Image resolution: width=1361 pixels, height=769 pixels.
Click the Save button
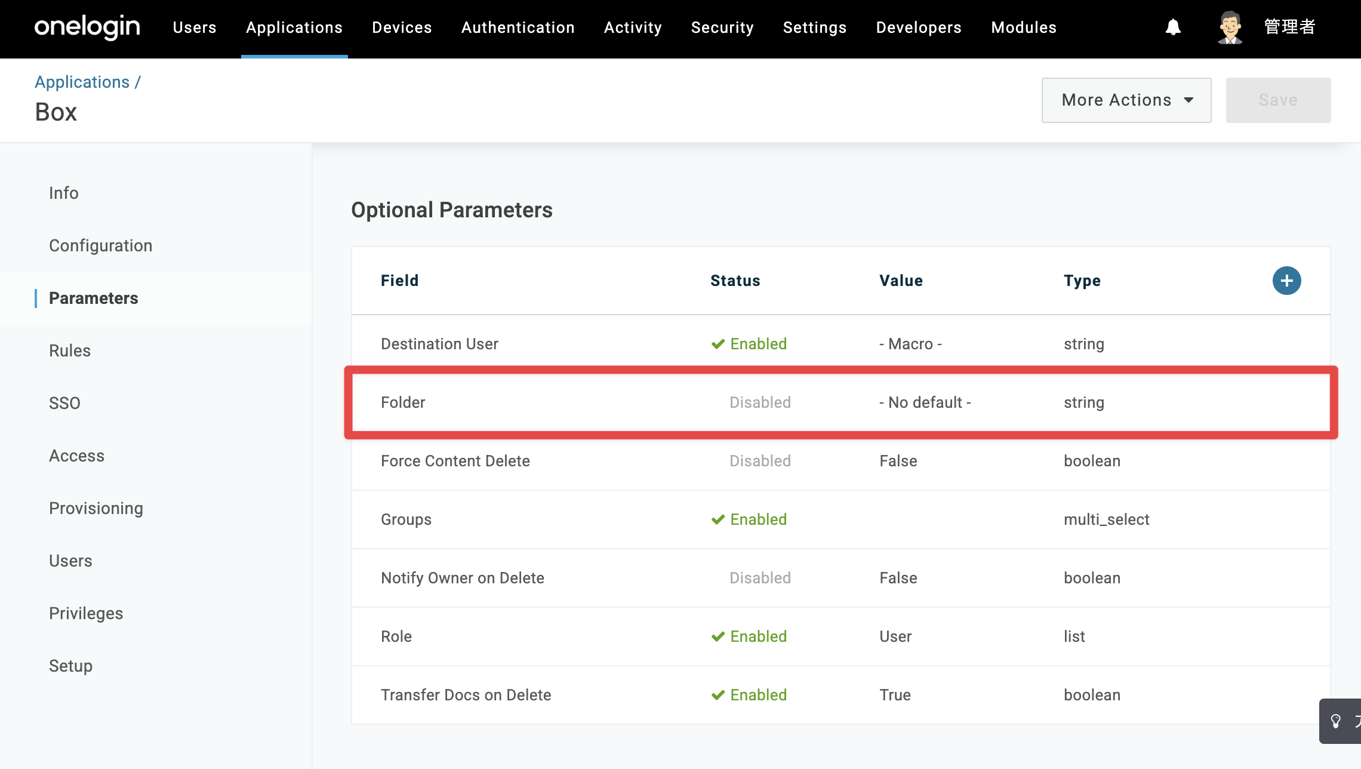coord(1278,100)
